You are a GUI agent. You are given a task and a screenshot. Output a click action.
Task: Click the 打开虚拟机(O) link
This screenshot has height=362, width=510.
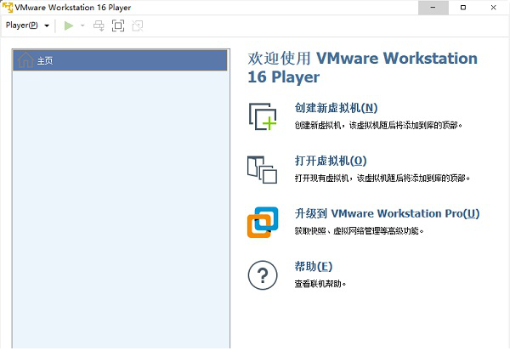[331, 161]
